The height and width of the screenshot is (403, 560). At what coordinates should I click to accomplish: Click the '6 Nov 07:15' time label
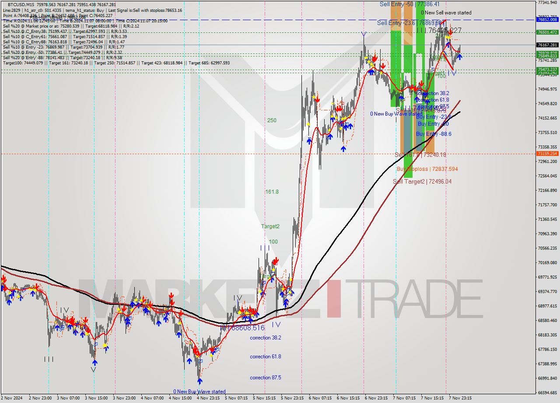click(x=319, y=399)
